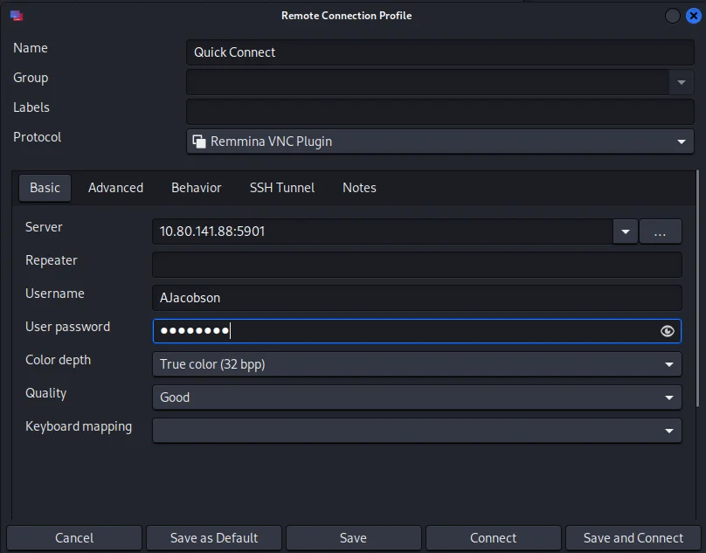706x553 pixels.
Task: Expand the Group dropdown arrow
Action: click(681, 82)
